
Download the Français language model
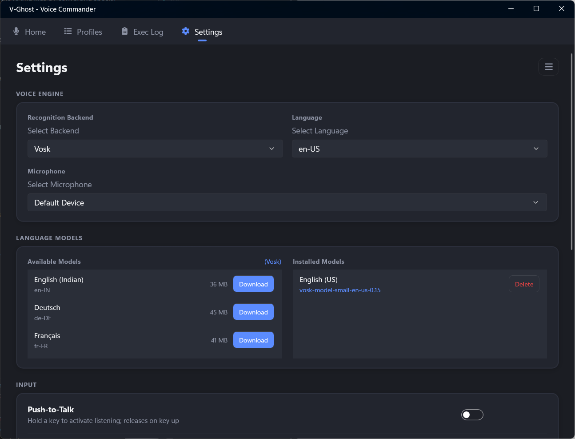coord(253,340)
